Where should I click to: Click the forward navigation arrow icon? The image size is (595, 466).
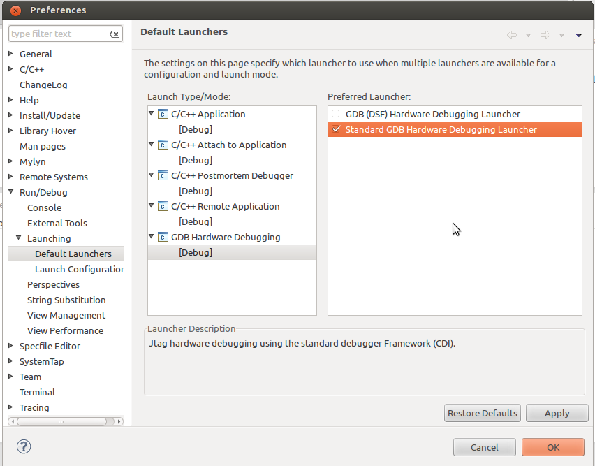(x=545, y=35)
